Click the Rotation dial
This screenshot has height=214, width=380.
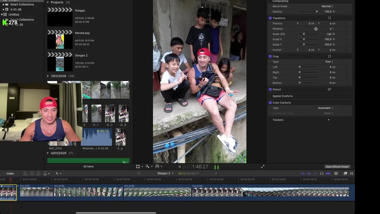(x=316, y=29)
